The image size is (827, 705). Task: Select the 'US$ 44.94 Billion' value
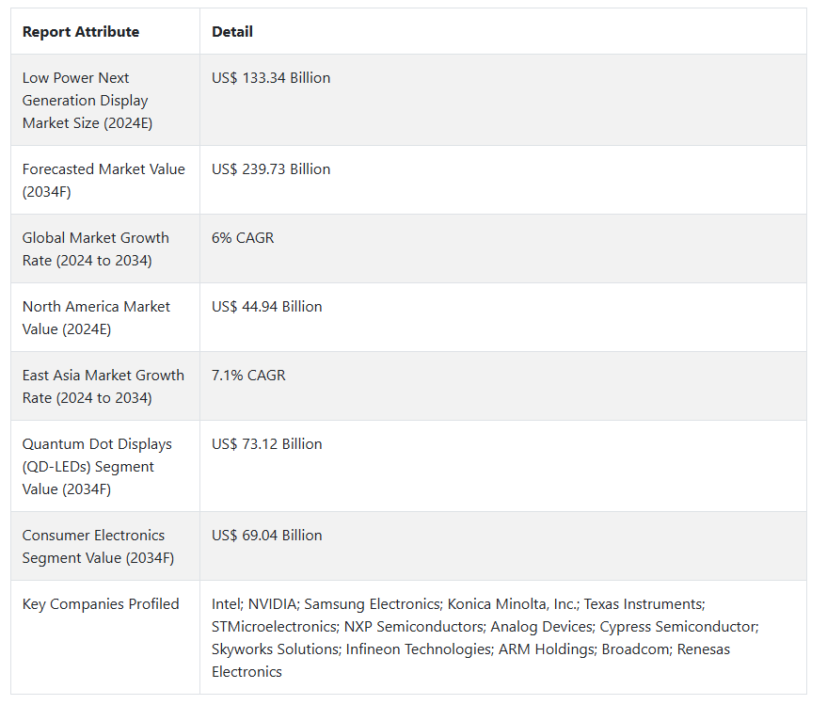point(267,307)
